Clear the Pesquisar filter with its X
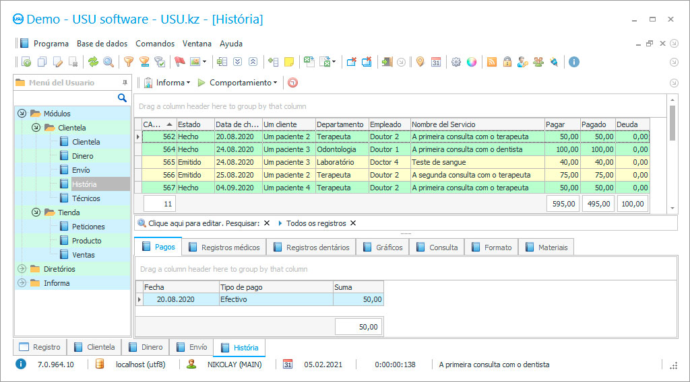 click(x=267, y=223)
